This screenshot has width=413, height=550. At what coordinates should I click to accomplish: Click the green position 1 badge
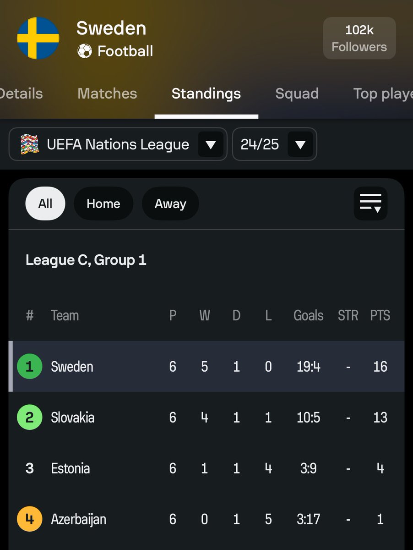(30, 367)
